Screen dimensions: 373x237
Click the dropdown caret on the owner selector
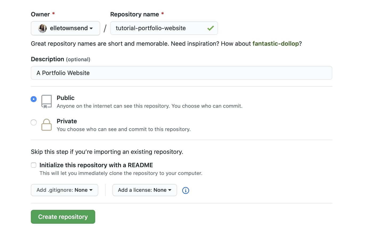coord(92,28)
